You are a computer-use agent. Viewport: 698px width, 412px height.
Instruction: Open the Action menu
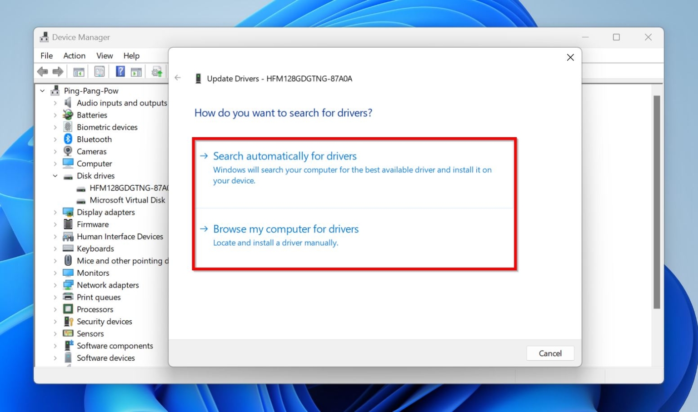(74, 55)
